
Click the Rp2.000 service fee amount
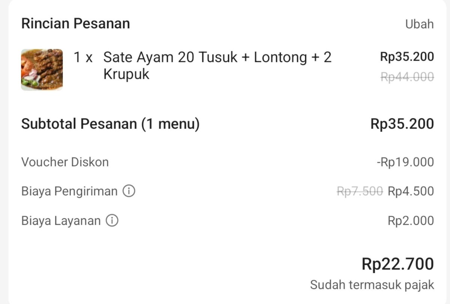tap(411, 221)
